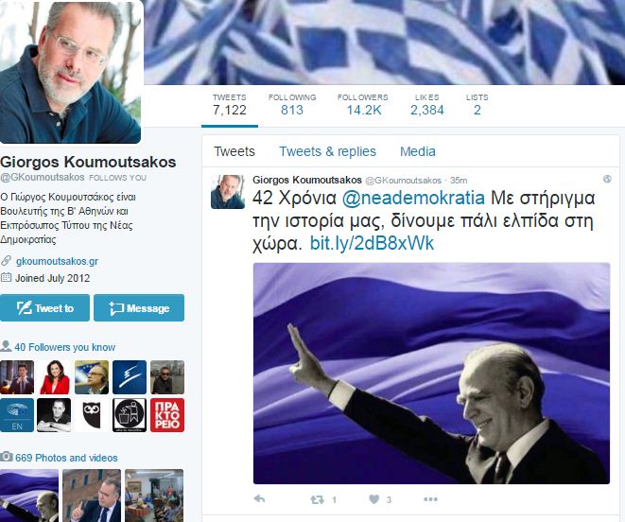This screenshot has width=625, height=522.
Task: Open the Following 813 count
Action: tap(292, 105)
